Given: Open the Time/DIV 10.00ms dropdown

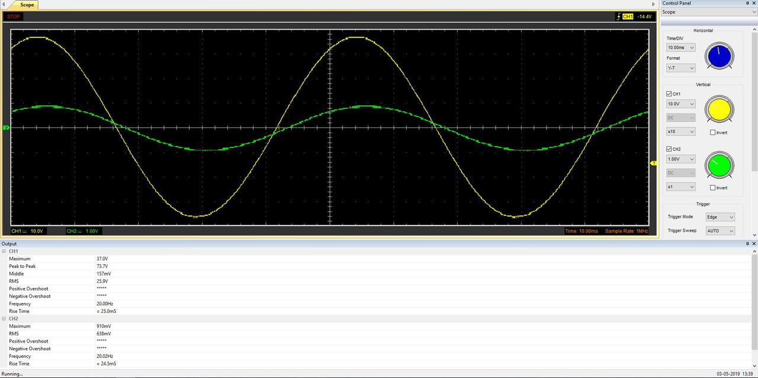Looking at the screenshot, I should click(680, 47).
